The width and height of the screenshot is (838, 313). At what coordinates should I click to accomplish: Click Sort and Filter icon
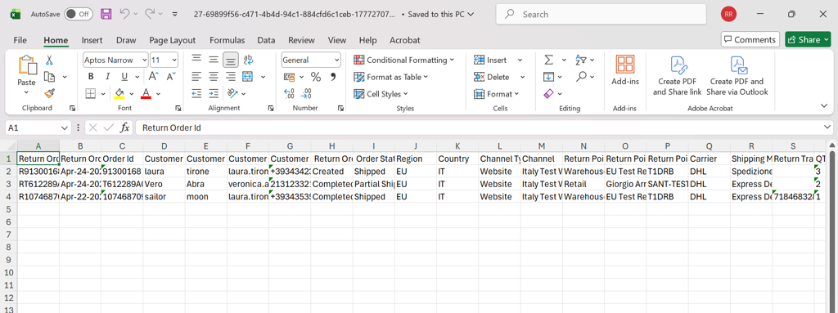(581, 60)
